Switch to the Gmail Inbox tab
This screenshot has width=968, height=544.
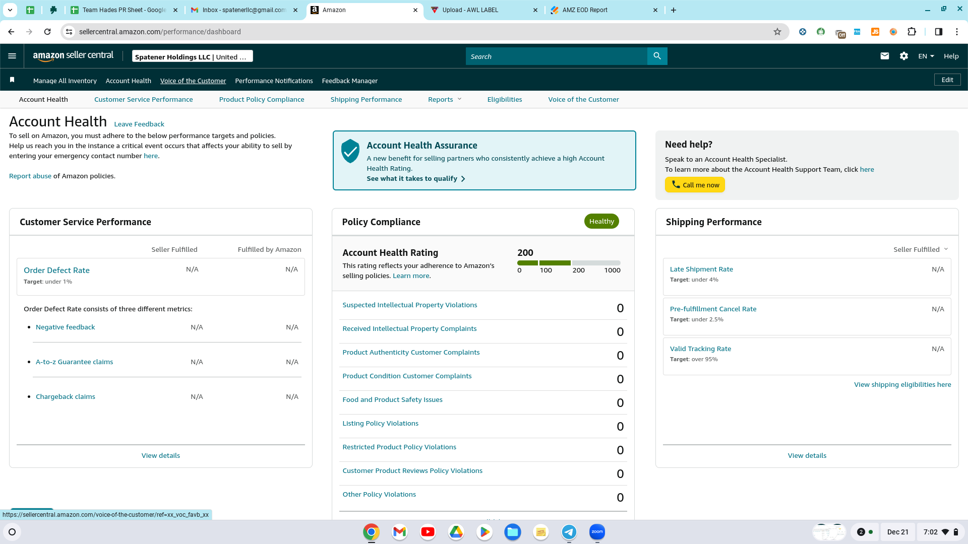pos(244,10)
